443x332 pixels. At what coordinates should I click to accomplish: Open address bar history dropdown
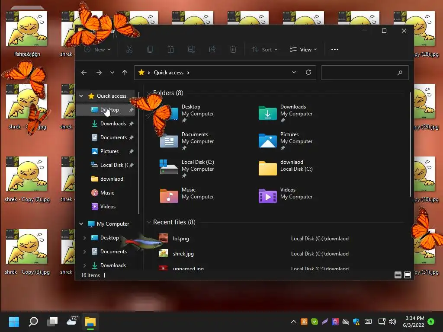294,72
